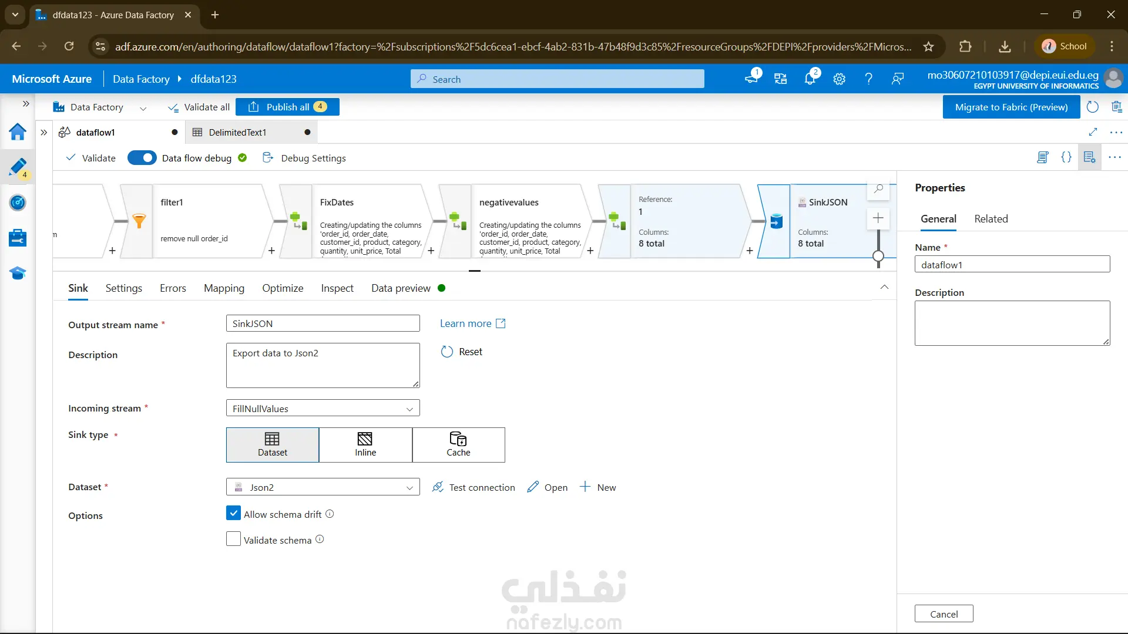Select the filter1 funnel transformation icon

[x=139, y=221]
